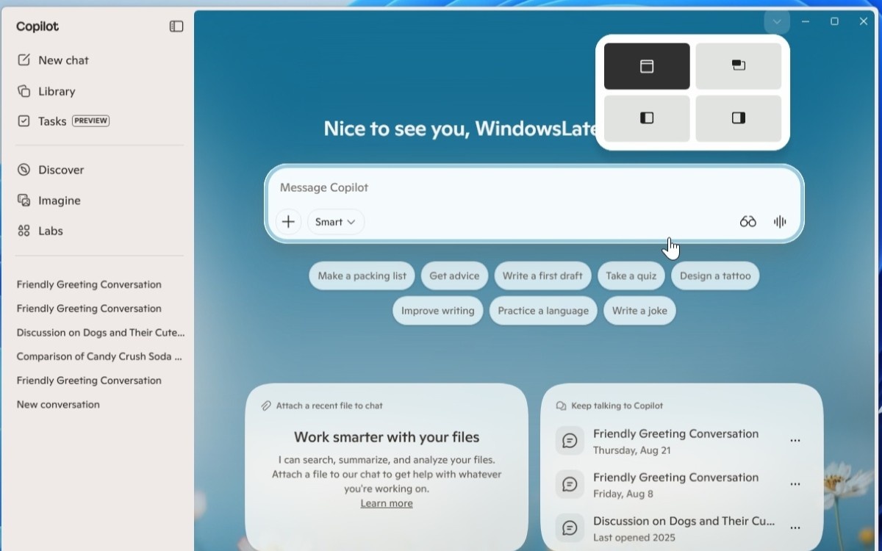
Task: Choose Write a first draft suggestion
Action: pyautogui.click(x=542, y=275)
